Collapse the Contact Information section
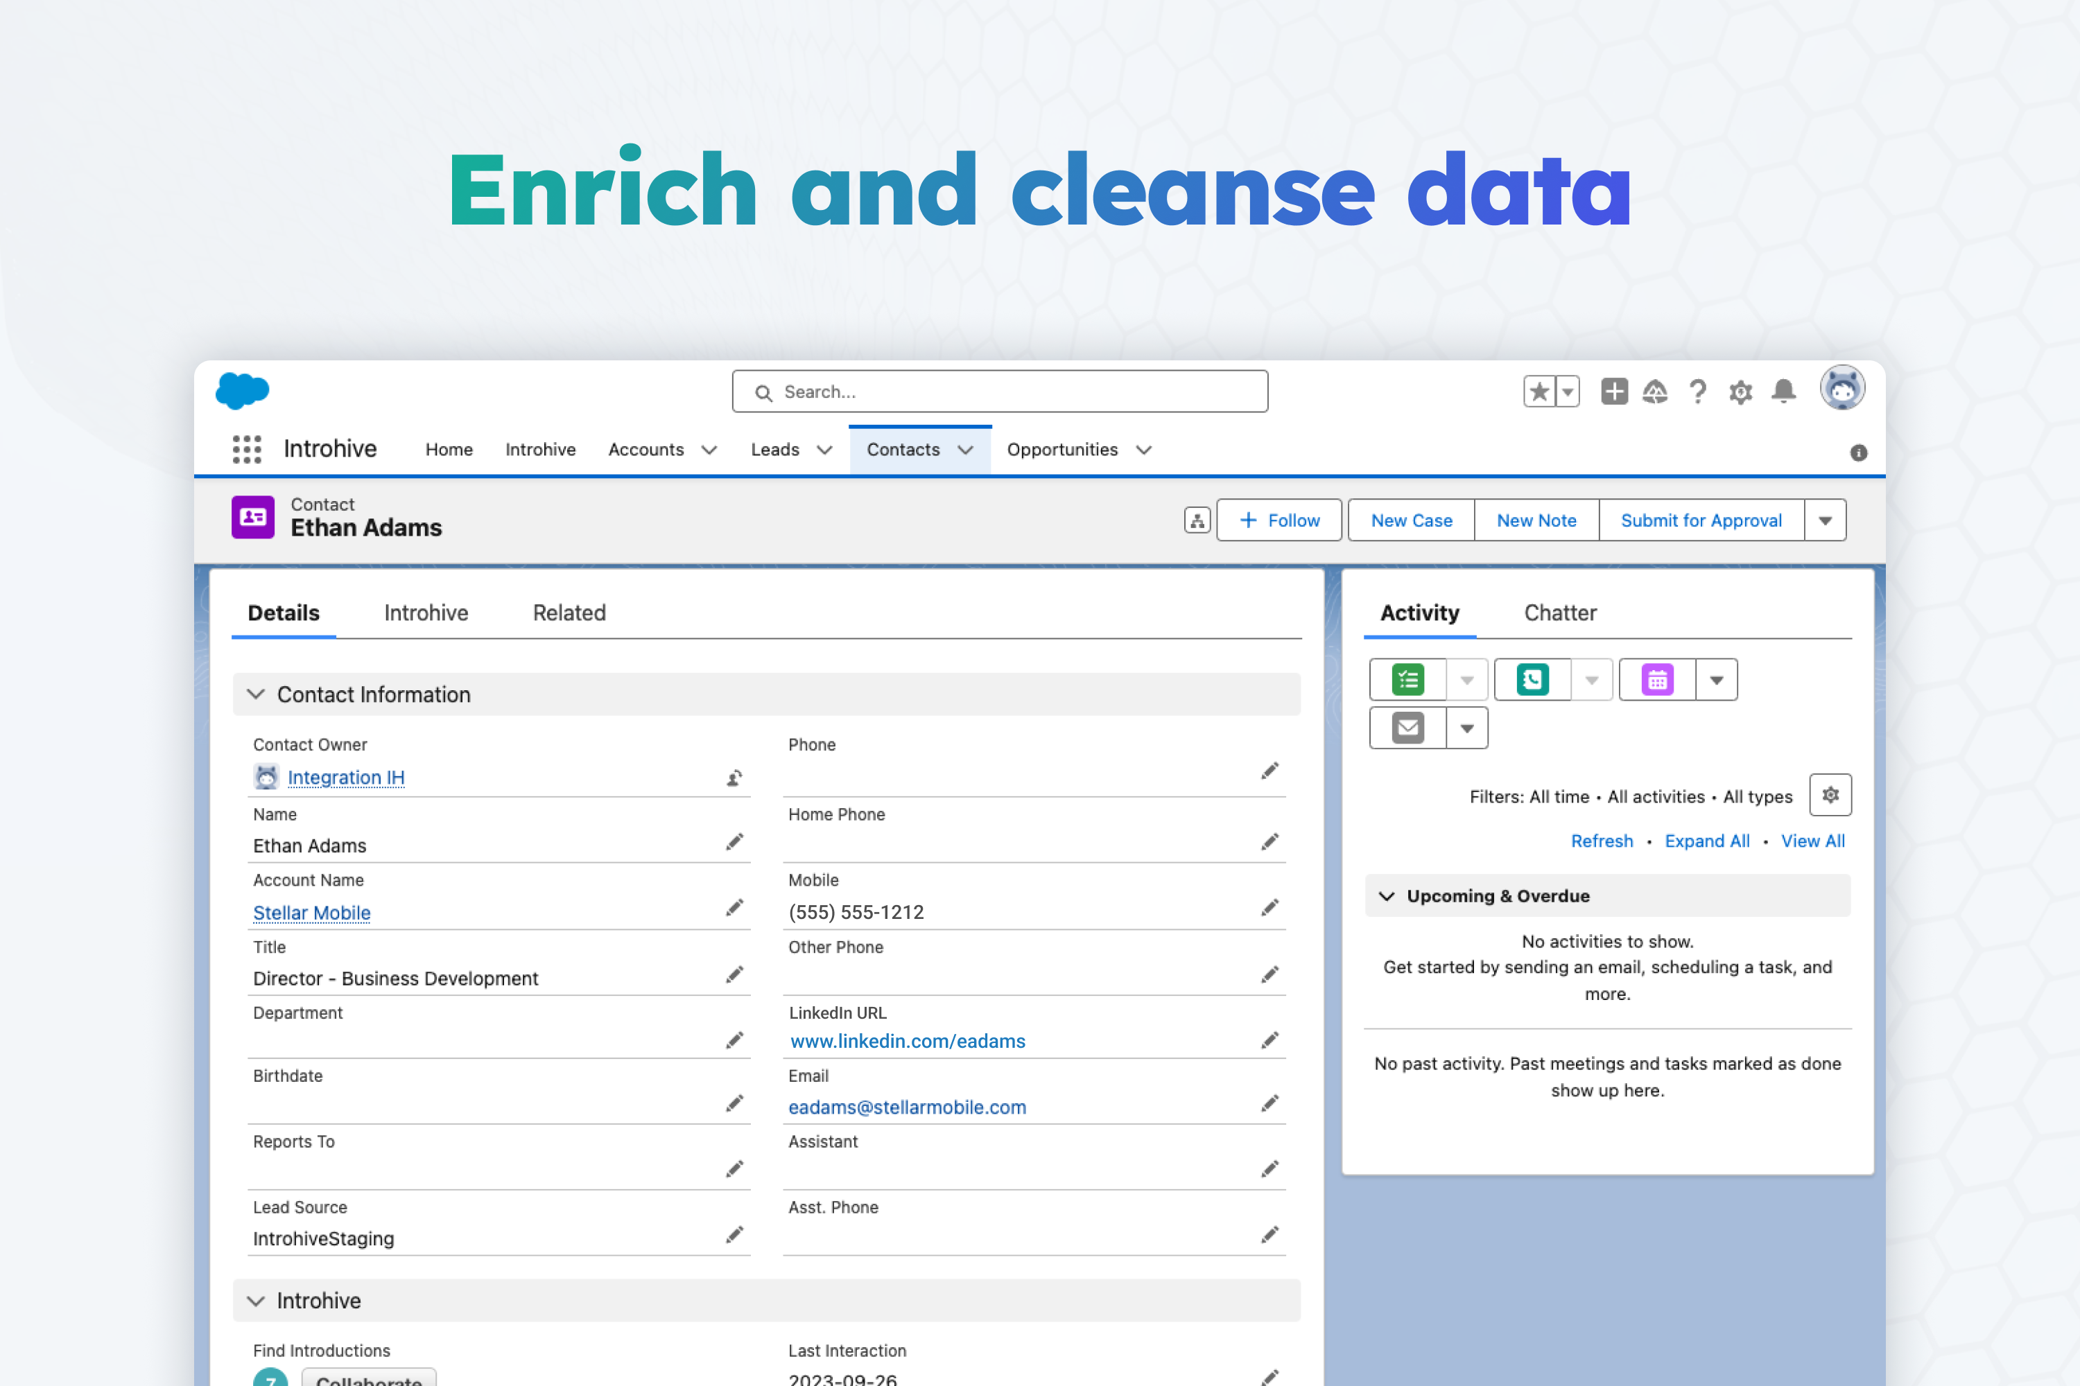 257,695
